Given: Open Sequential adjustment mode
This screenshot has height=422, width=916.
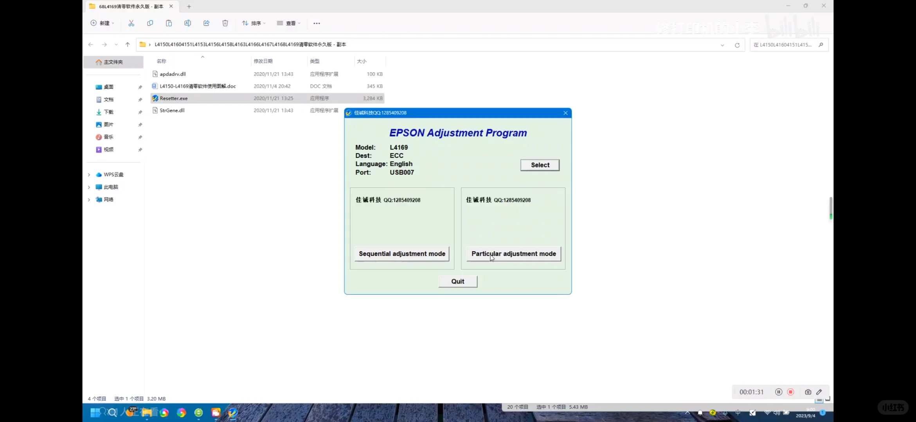Looking at the screenshot, I should 402,254.
